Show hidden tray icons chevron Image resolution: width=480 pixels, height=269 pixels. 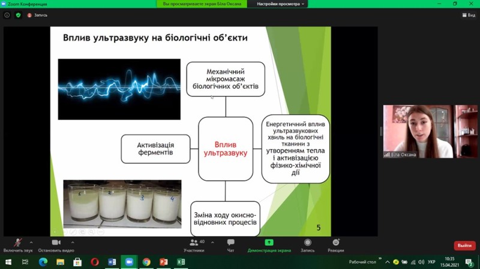387,262
